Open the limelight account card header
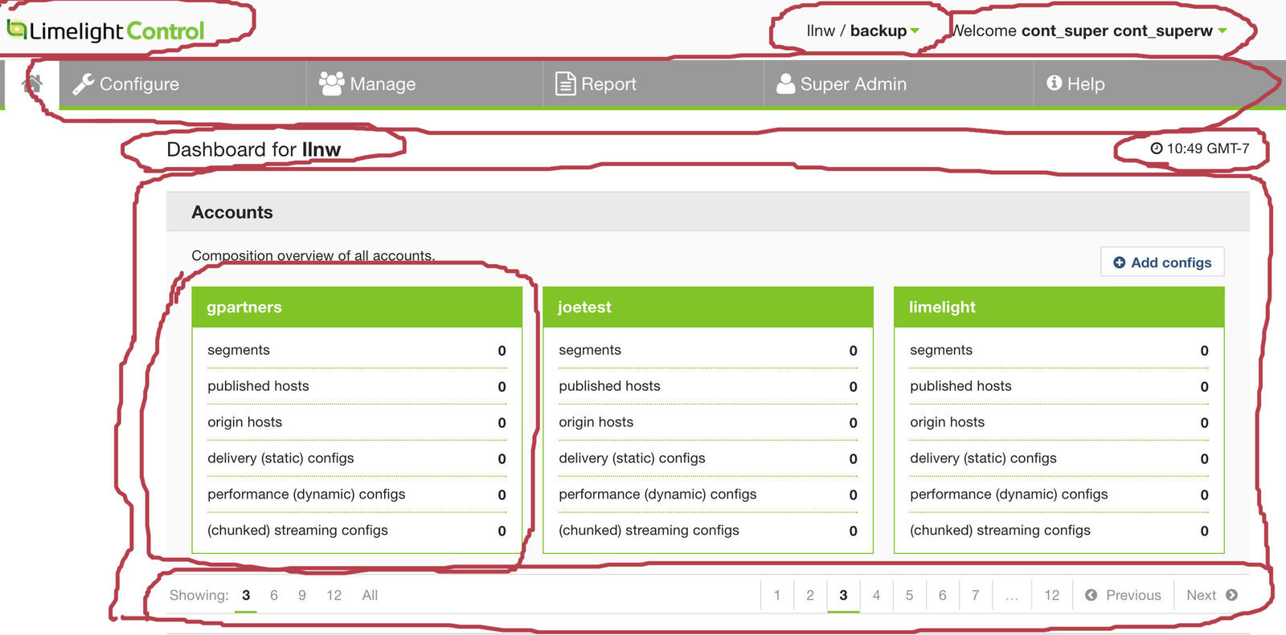The image size is (1286, 635). click(1059, 307)
